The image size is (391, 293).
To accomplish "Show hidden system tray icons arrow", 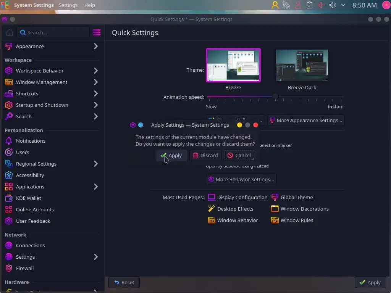I will (343, 5).
